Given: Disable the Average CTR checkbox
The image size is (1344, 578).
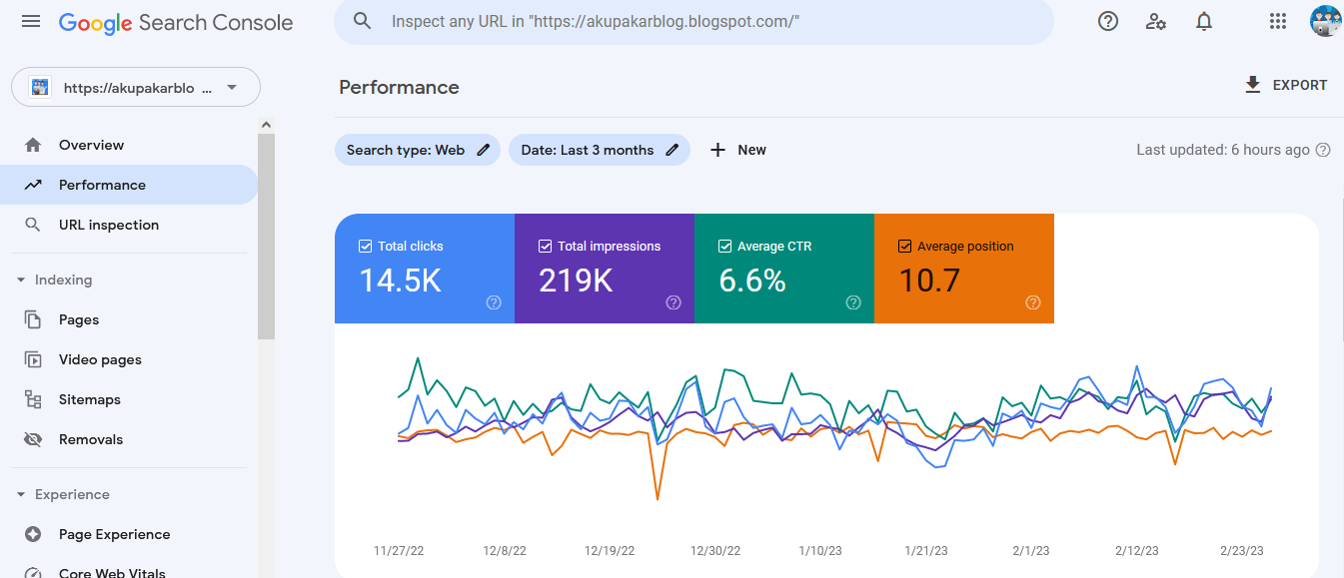Looking at the screenshot, I should coord(724,246).
